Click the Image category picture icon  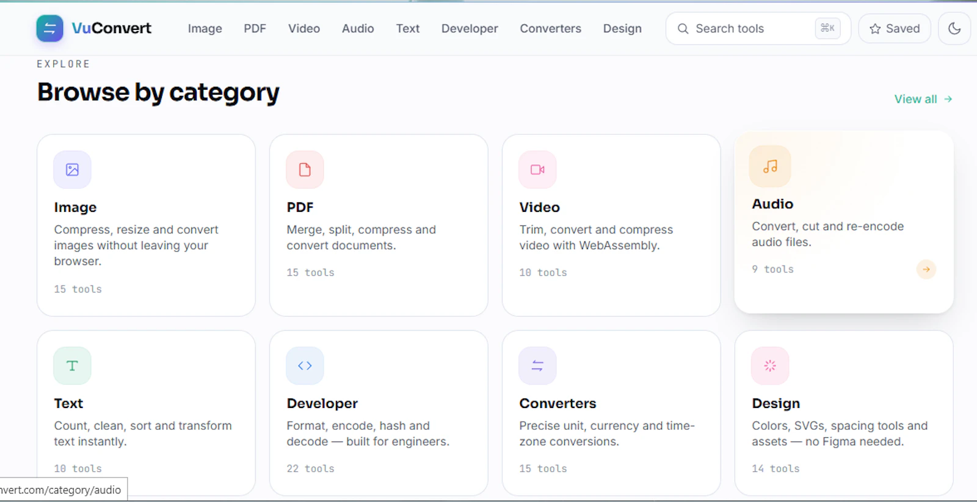point(72,170)
